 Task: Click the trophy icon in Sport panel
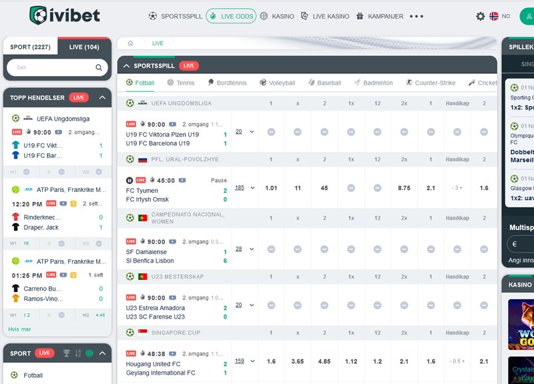(x=66, y=353)
